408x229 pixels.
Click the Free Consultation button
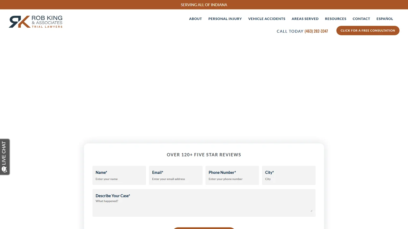coord(368,31)
